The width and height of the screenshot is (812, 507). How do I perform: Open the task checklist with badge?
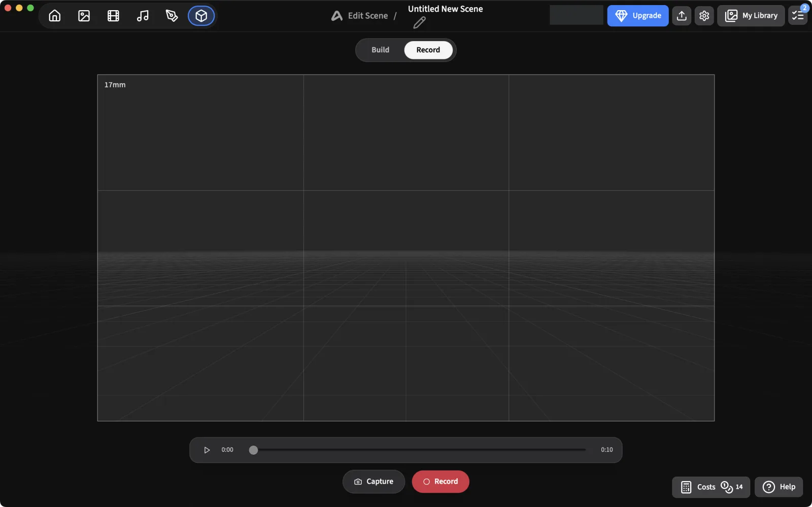[798, 16]
